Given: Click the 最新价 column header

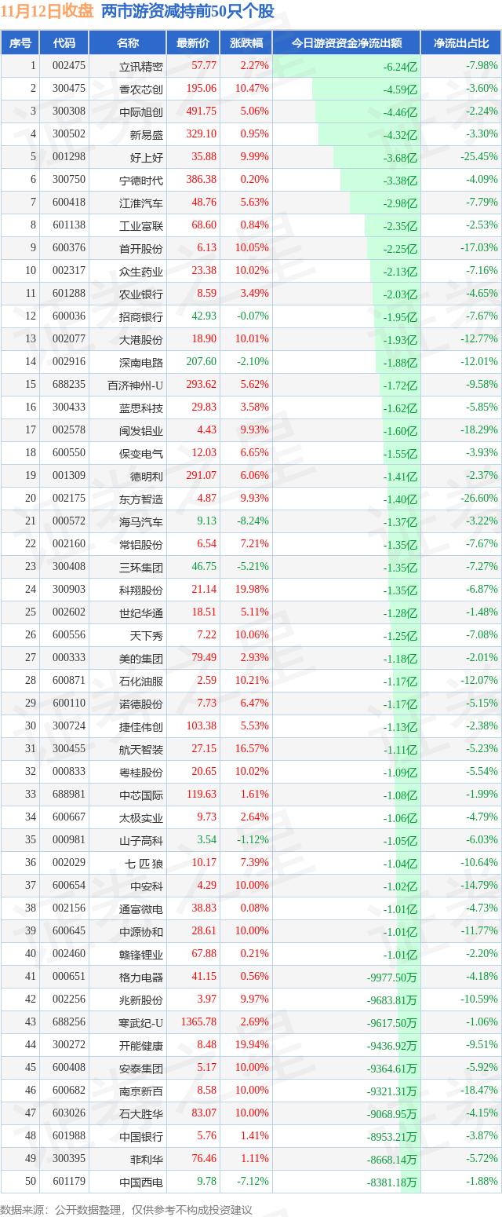Looking at the screenshot, I should pyautogui.click(x=193, y=43).
